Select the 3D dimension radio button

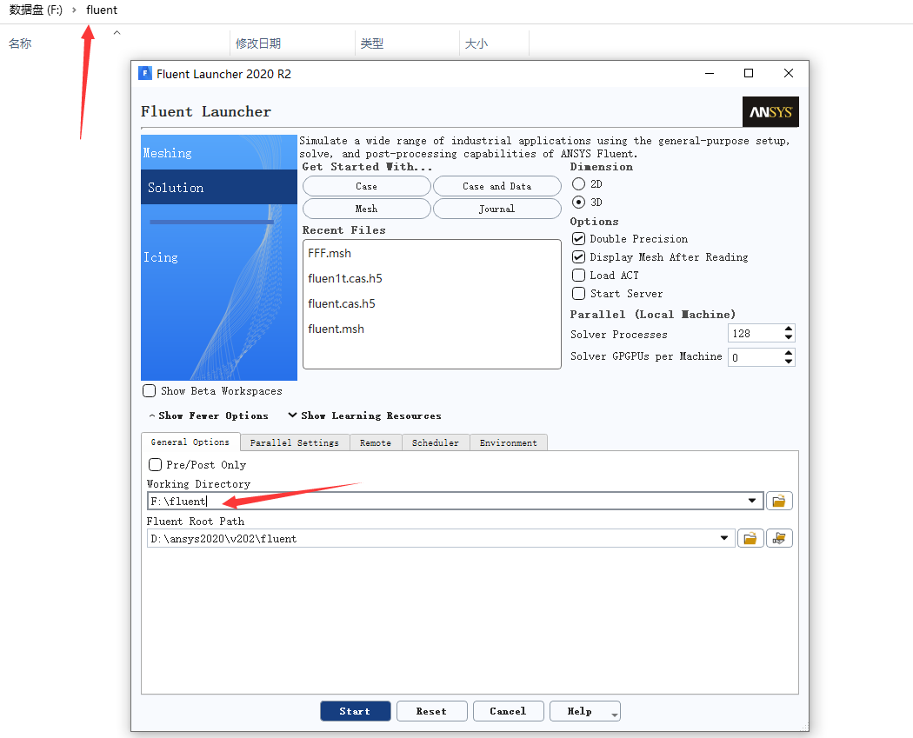578,202
